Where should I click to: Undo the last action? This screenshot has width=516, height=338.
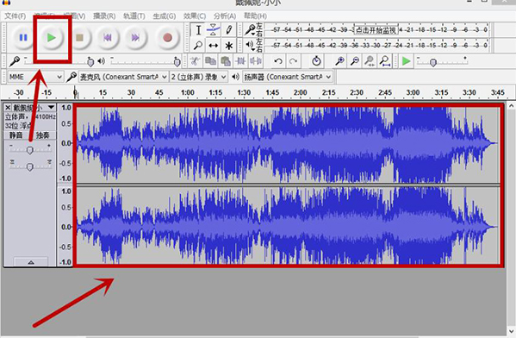click(278, 61)
